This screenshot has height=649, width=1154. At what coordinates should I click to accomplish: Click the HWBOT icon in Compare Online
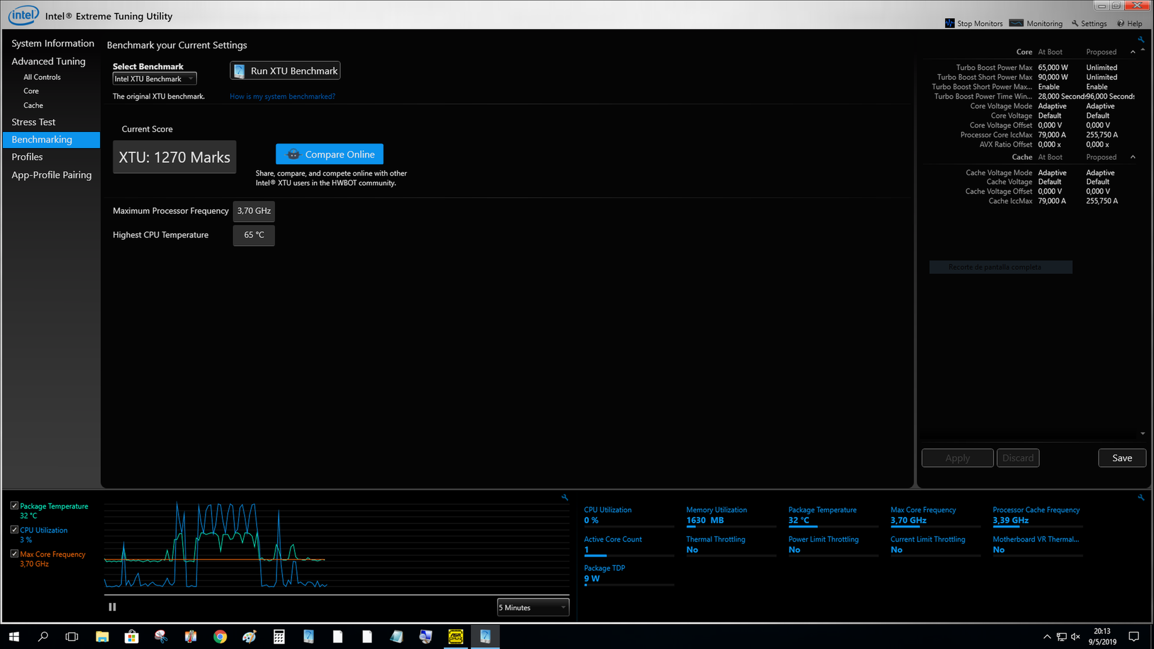tap(293, 154)
